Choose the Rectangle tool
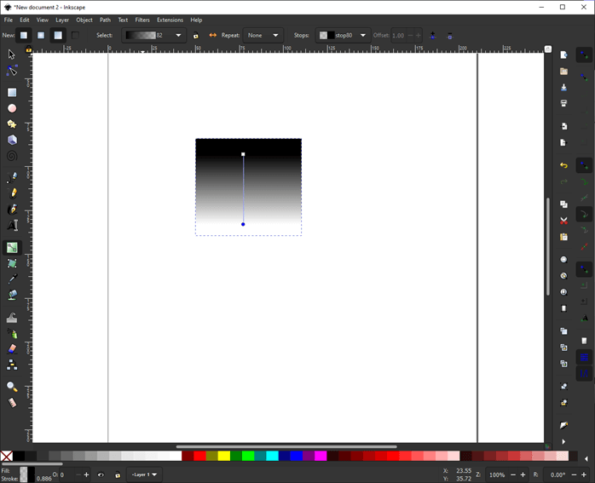 (x=12, y=92)
